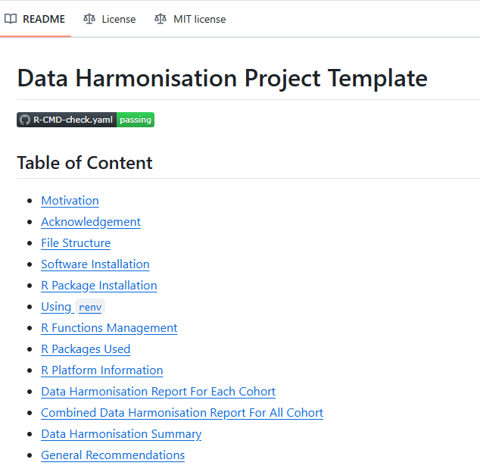Open Data Harmonisation Report For Each Cohort

[x=158, y=392]
